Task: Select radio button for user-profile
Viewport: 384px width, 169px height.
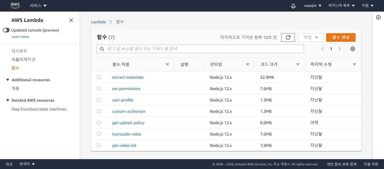Action: (99, 100)
